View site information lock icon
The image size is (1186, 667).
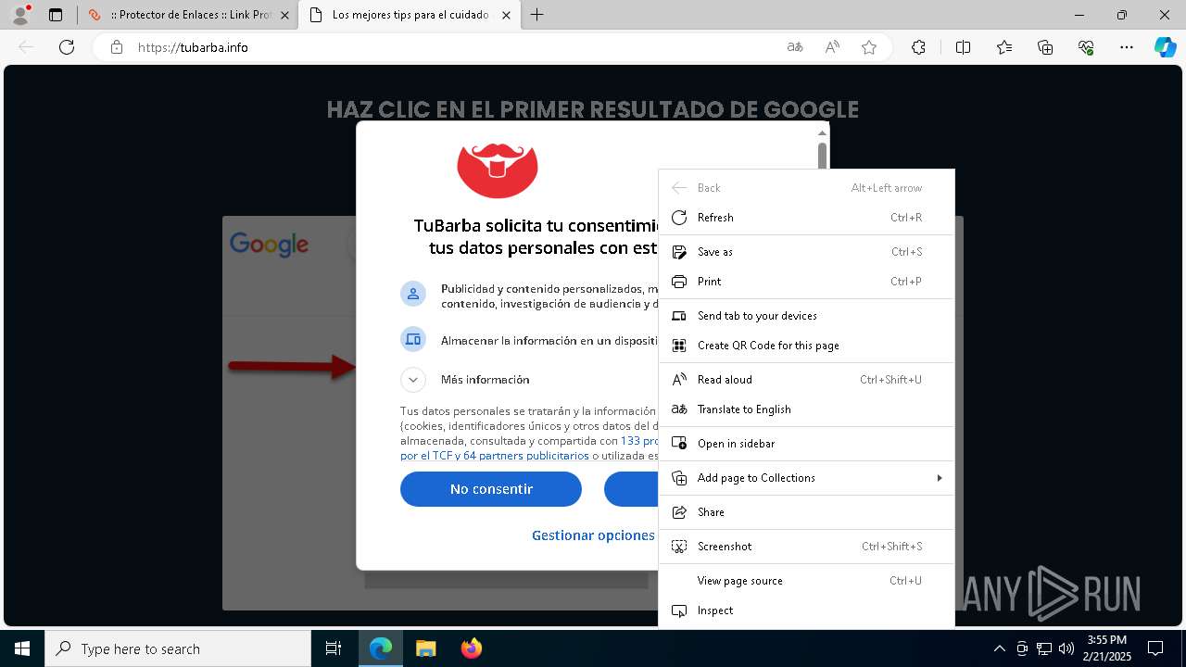(117, 47)
